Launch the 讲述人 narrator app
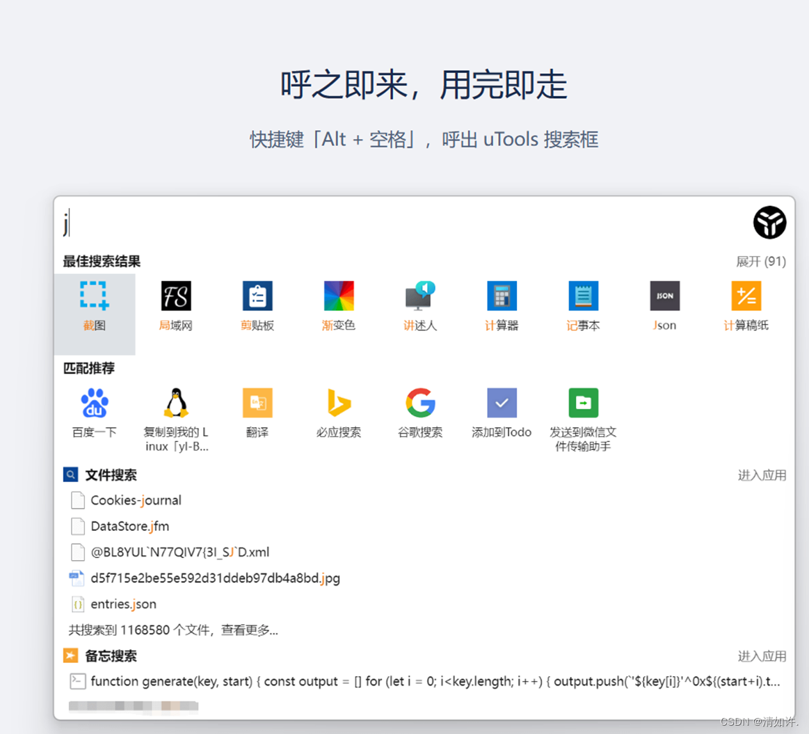Screen dimensions: 809x734 pos(420,307)
